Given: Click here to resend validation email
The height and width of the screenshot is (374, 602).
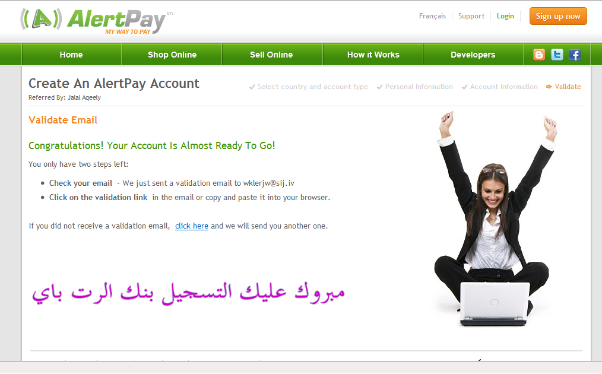Looking at the screenshot, I should coord(192,226).
